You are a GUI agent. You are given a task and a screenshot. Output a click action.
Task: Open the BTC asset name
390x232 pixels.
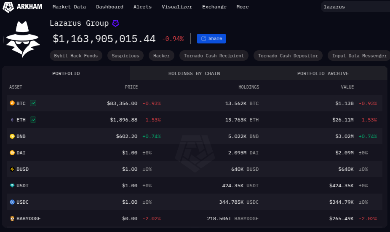tap(21, 103)
